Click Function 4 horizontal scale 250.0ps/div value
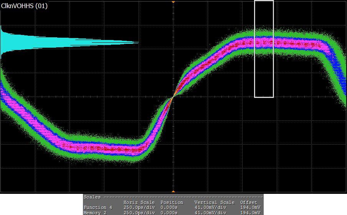This screenshot has width=347, height=215. coord(139,208)
